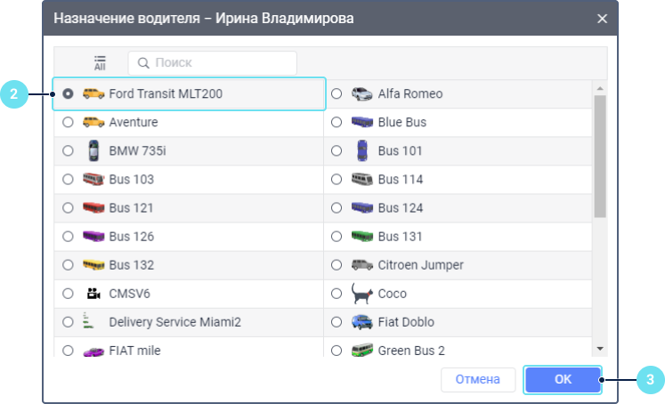Choose the Citroen Jumper radio option
Viewport: 665px width, 404px height.
pyautogui.click(x=337, y=264)
